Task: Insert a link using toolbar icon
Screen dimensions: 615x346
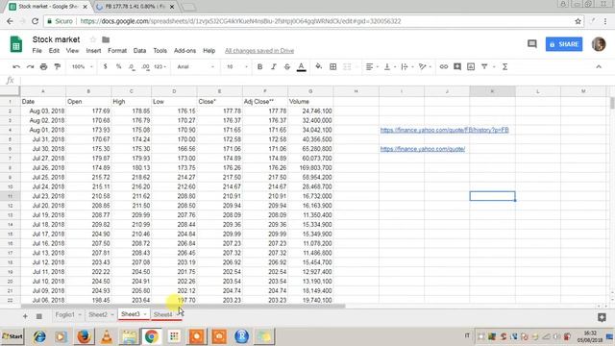Action: [x=444, y=66]
